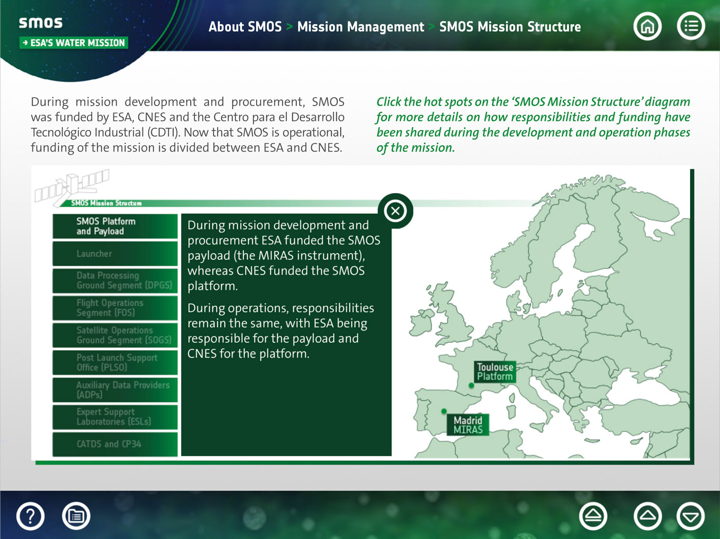The height and width of the screenshot is (539, 720).
Task: Click the About SMOS breadcrumb
Action: (x=245, y=27)
